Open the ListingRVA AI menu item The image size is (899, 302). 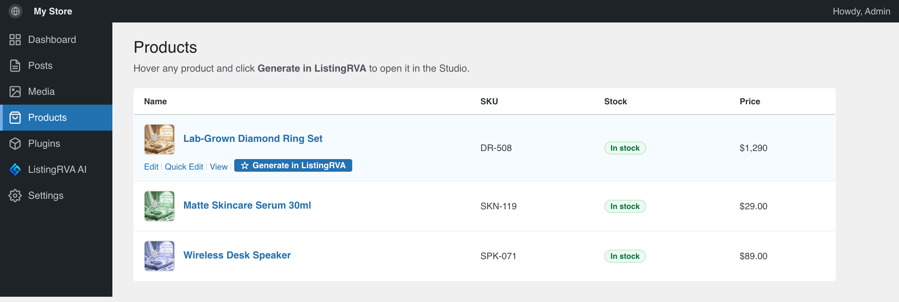pyautogui.click(x=56, y=170)
